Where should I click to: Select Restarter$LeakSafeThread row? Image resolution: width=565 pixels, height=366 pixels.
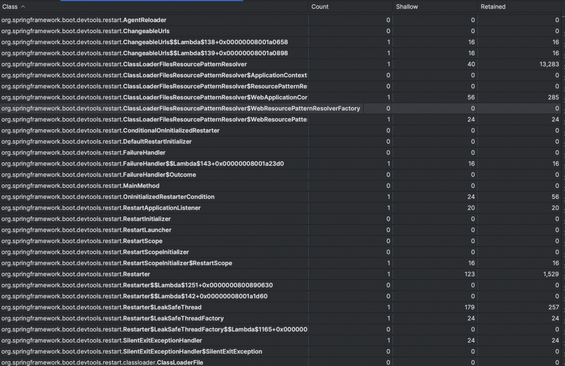tap(281, 307)
